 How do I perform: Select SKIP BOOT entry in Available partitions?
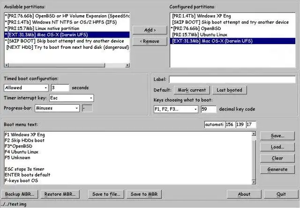pos(67,41)
